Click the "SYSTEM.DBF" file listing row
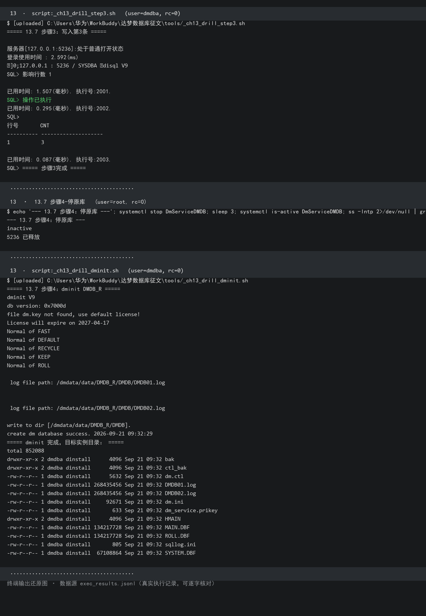Viewport: 426px width, 616px height. 101,553
